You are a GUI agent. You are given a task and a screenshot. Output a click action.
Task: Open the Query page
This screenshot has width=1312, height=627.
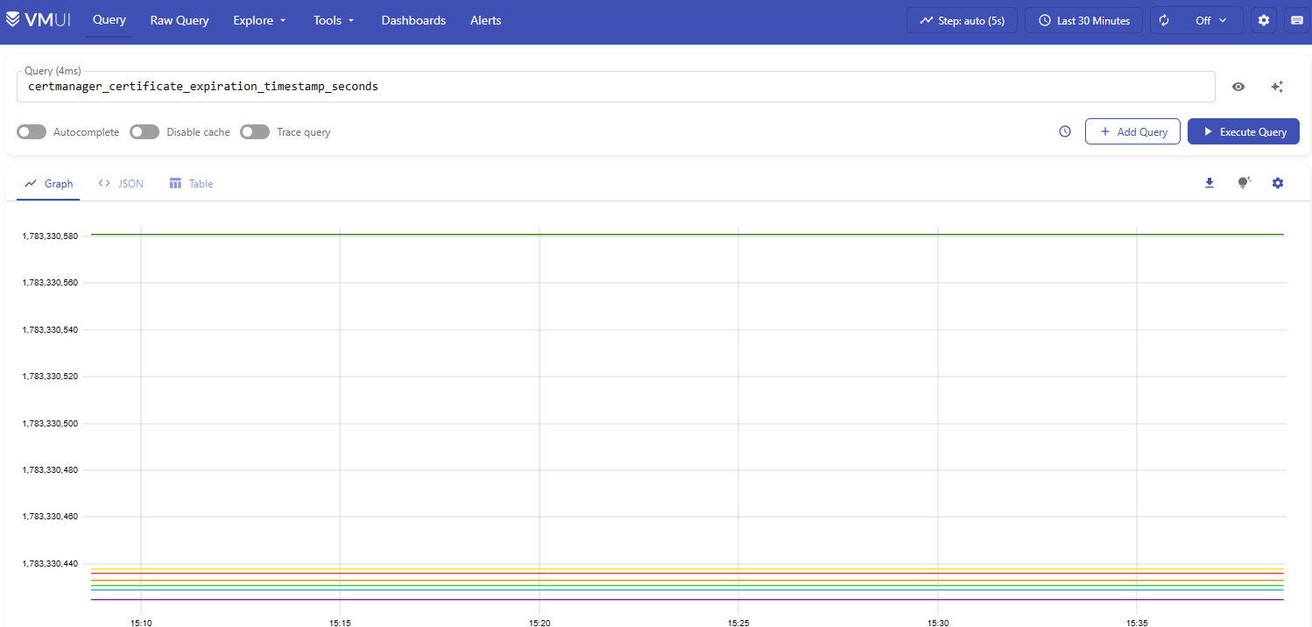pyautogui.click(x=109, y=20)
